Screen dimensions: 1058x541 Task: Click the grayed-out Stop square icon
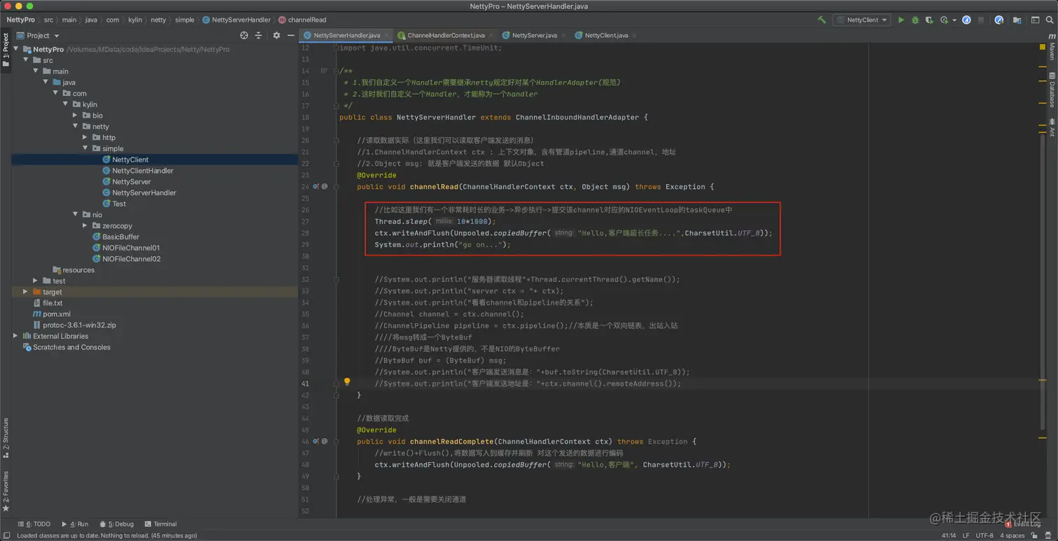[x=982, y=20]
